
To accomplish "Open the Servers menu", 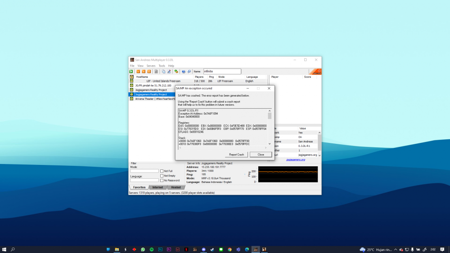I will (151, 66).
